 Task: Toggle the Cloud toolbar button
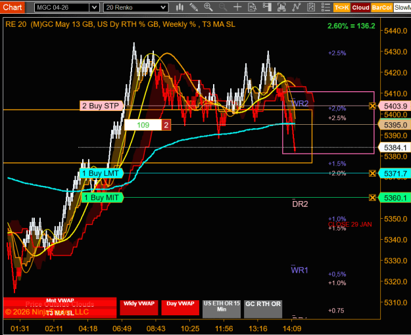tap(360, 8)
